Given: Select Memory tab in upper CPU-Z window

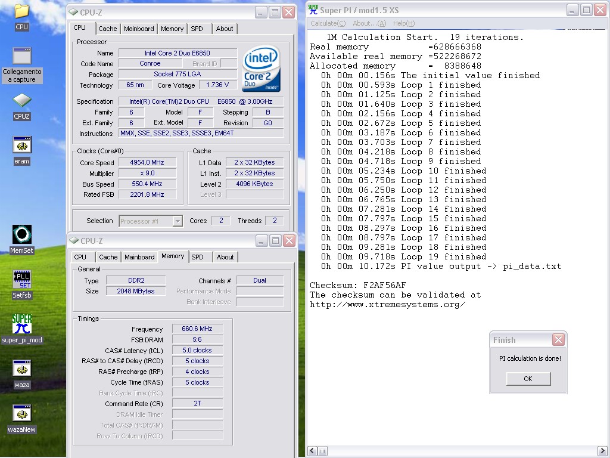Looking at the screenshot, I should pyautogui.click(x=172, y=29).
